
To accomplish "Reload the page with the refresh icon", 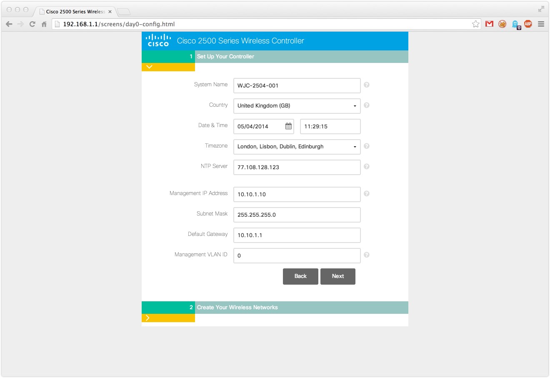I will point(32,24).
